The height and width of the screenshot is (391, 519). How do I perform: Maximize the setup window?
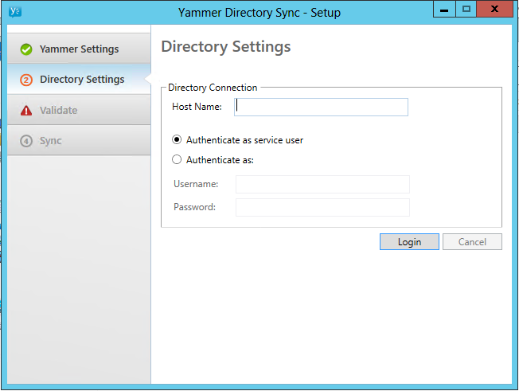coord(466,9)
